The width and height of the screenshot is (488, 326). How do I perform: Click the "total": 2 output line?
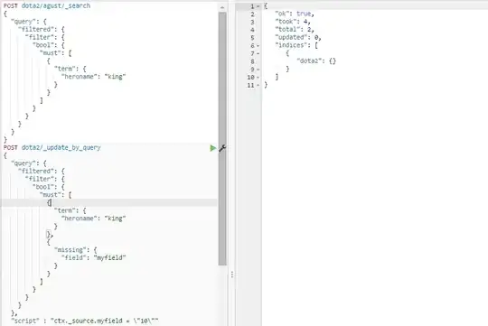(295, 29)
